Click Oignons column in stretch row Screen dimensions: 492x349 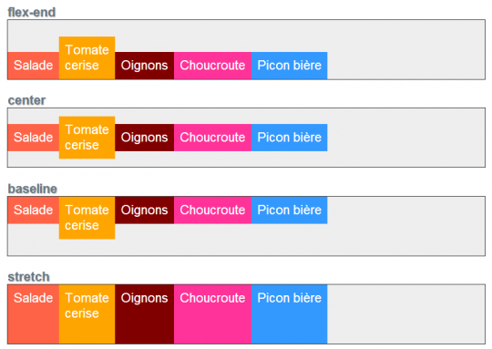144,314
